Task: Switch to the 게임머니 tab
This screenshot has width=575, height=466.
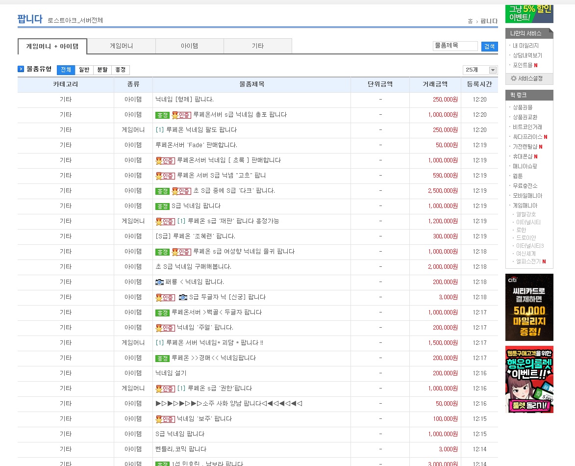Action: click(x=121, y=46)
